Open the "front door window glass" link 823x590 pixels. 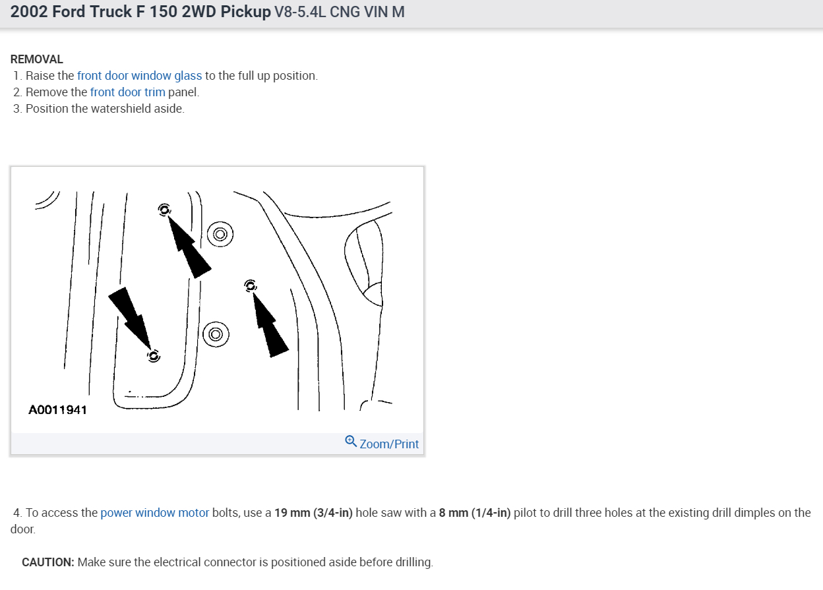(140, 76)
